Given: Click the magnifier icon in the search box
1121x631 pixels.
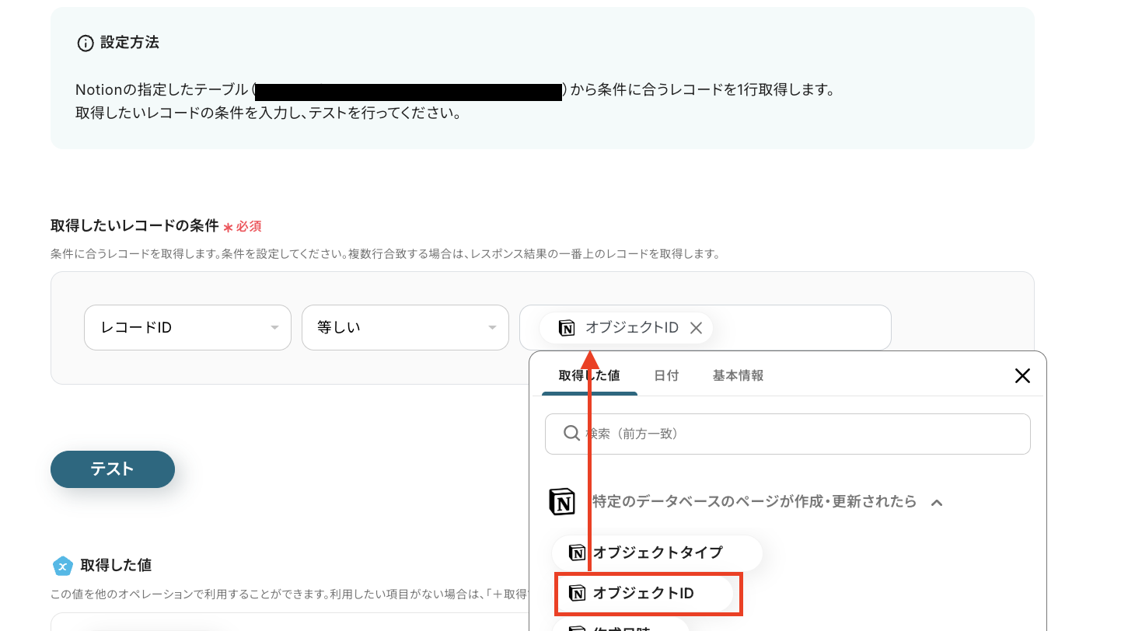Looking at the screenshot, I should (x=571, y=434).
